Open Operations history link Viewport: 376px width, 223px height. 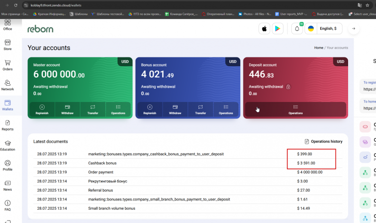[324, 141]
